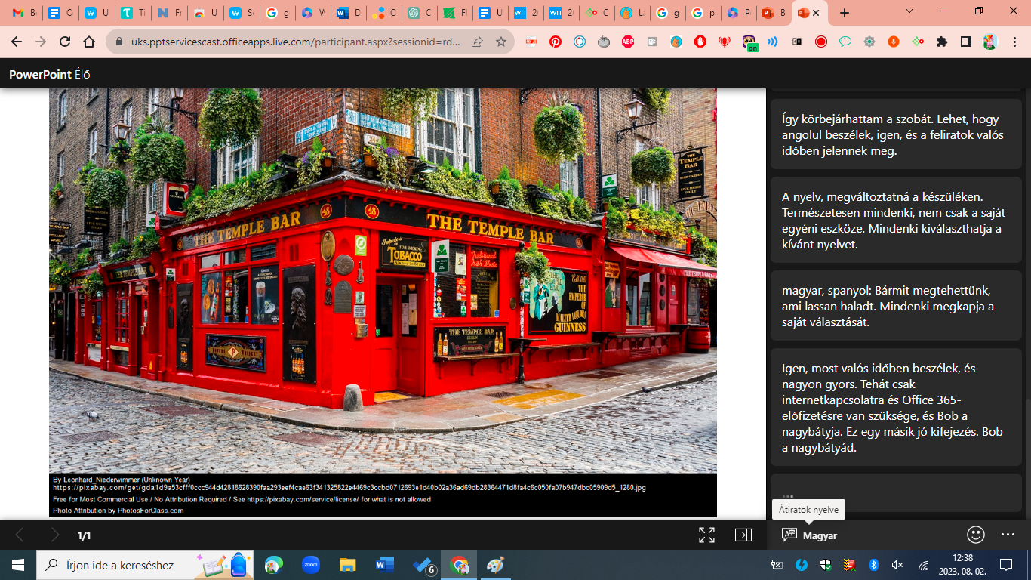Open File Explorer on the taskbar
This screenshot has width=1031, height=580.
coord(347,564)
